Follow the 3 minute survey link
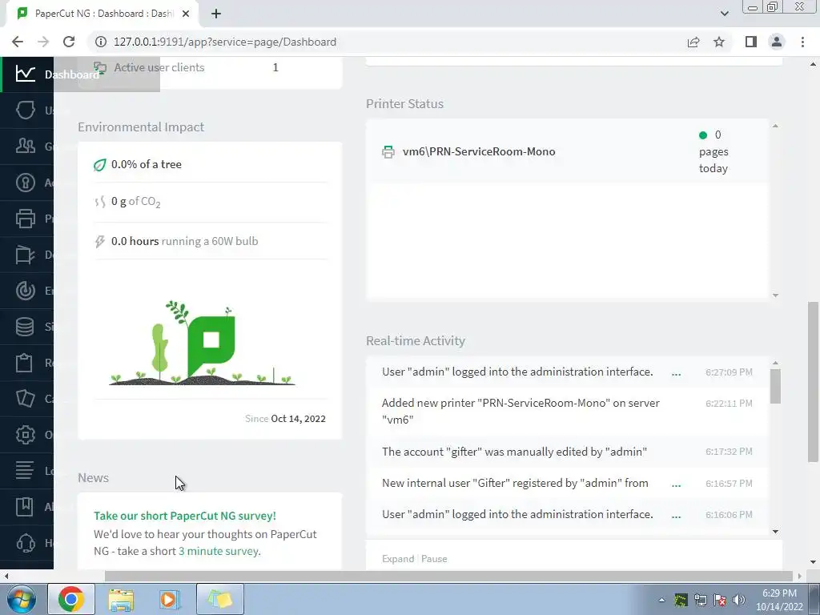 pos(219,551)
